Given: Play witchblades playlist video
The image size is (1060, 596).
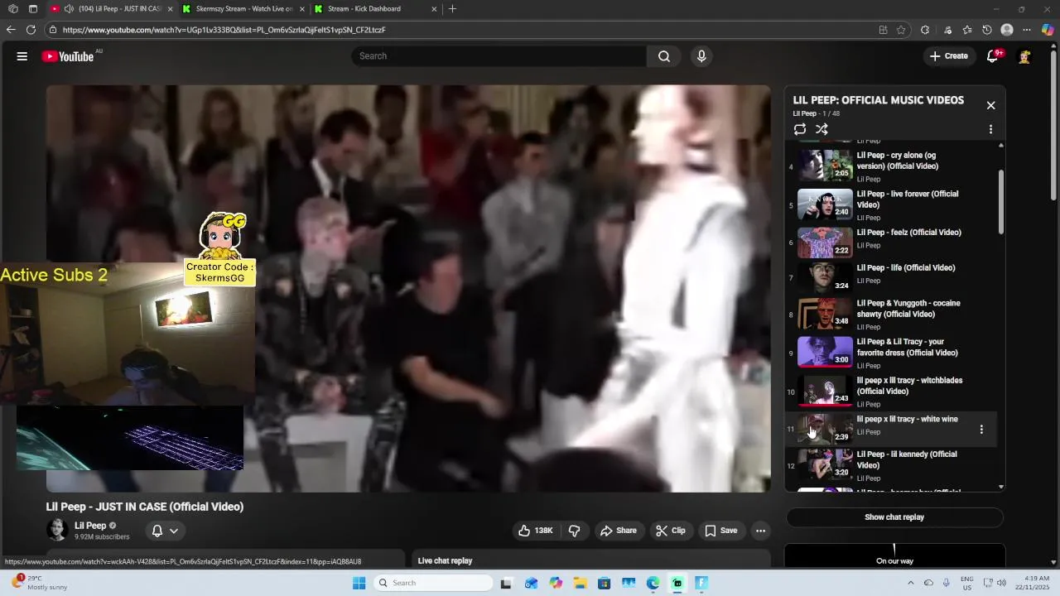Looking at the screenshot, I should (x=891, y=392).
